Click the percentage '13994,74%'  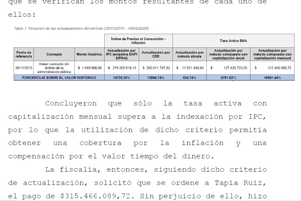[156, 78]
